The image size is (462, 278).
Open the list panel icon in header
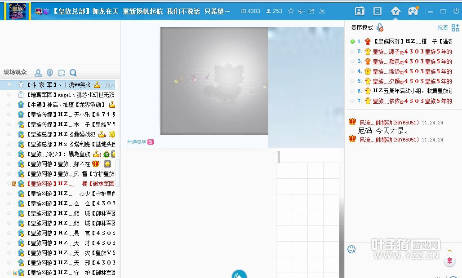pyautogui.click(x=378, y=11)
